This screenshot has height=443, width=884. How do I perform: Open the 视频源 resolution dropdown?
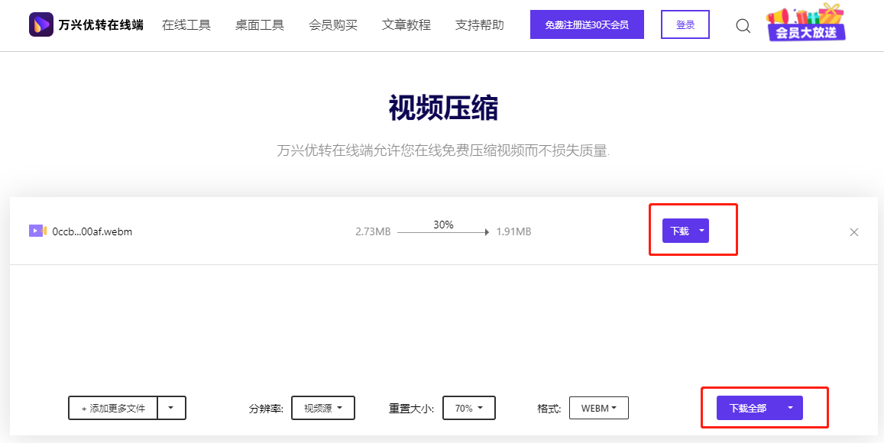click(x=322, y=408)
